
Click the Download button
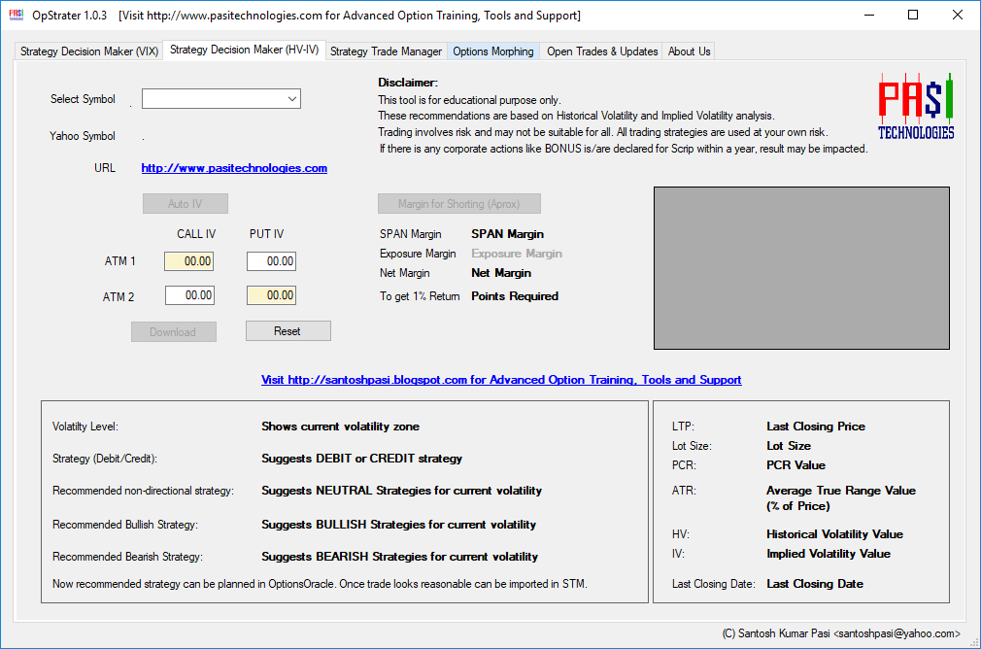point(174,331)
